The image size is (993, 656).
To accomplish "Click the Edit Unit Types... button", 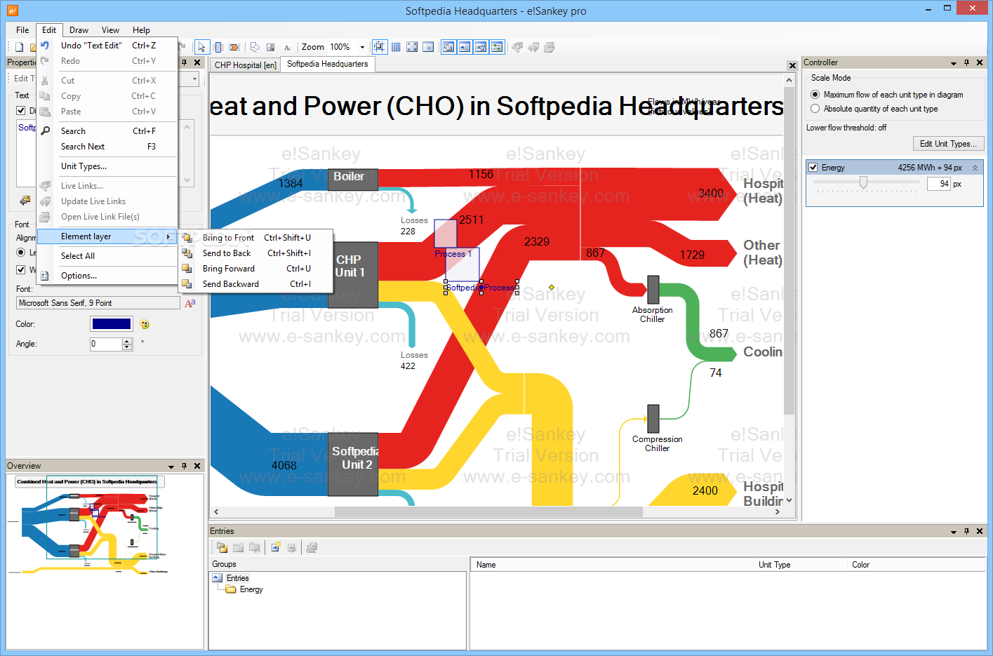I will 948,144.
